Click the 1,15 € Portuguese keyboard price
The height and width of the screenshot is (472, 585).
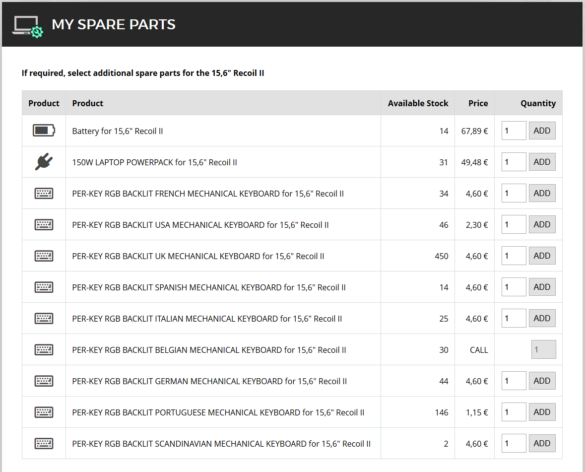[x=477, y=413]
